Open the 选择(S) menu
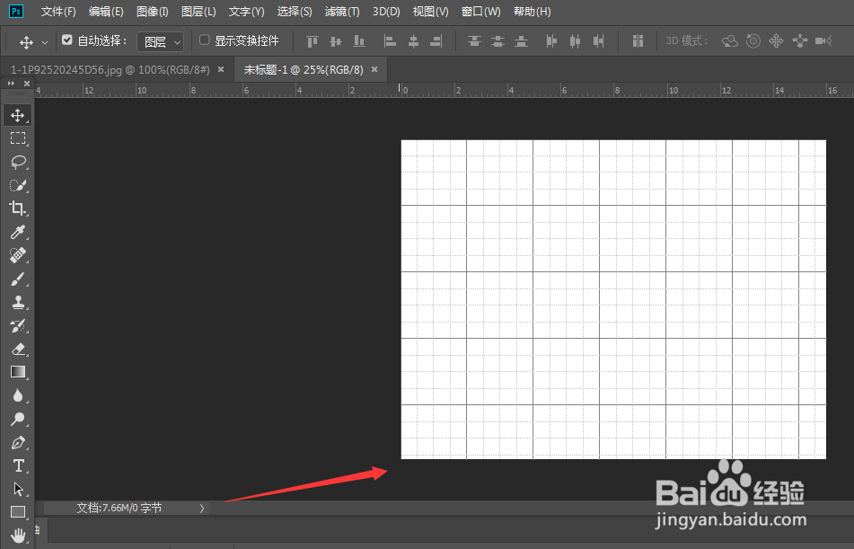This screenshot has width=854, height=549. click(295, 12)
